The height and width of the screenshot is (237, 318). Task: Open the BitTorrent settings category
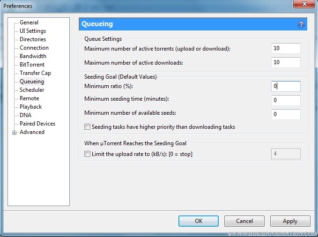tap(32, 65)
